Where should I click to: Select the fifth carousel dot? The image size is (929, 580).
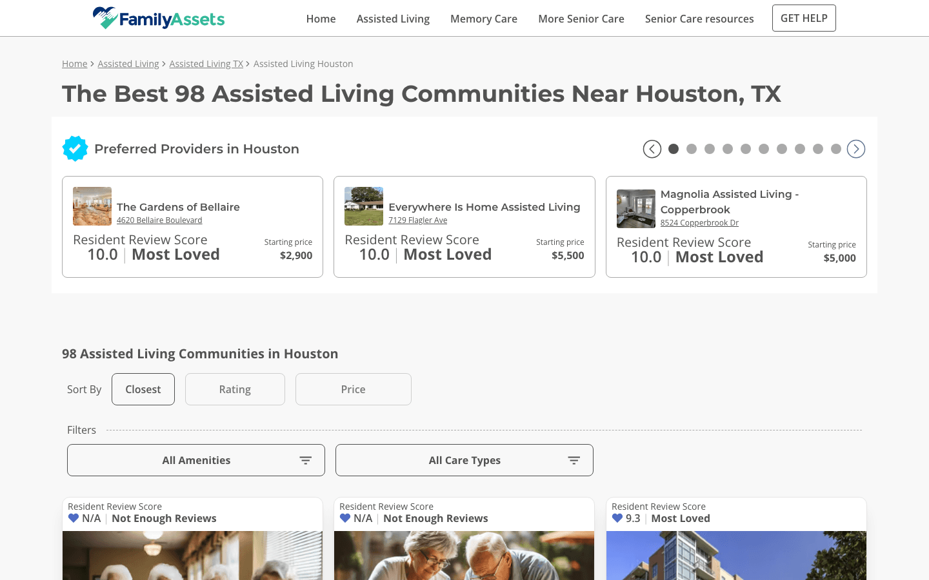(746, 149)
